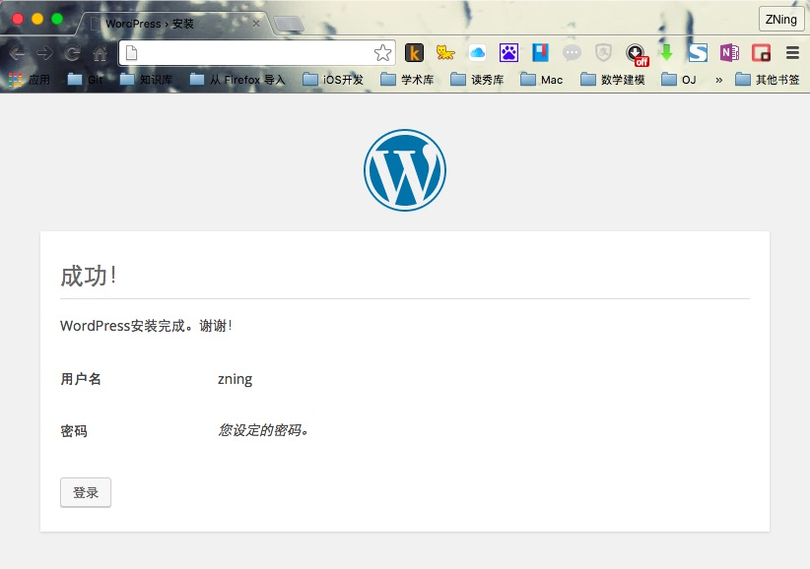Open the Git bookmarks folder
This screenshot has height=569, width=810.
tap(85, 80)
